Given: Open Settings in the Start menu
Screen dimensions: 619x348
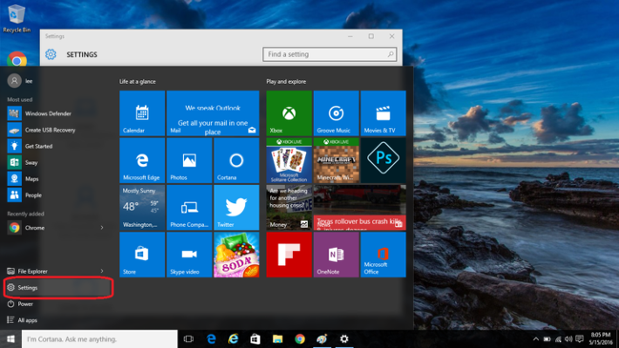Looking at the screenshot, I should pyautogui.click(x=58, y=288).
